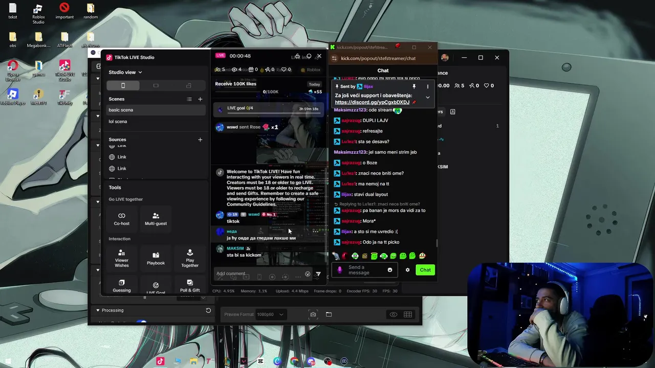Image resolution: width=655 pixels, height=368 pixels.
Task: Click the Kick chat scrollbar
Action: [436, 243]
